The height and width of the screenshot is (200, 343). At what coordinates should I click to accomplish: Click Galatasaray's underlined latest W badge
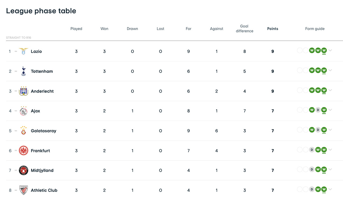click(x=324, y=130)
